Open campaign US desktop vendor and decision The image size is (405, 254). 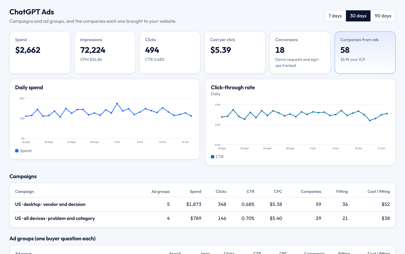[x=203, y=204]
